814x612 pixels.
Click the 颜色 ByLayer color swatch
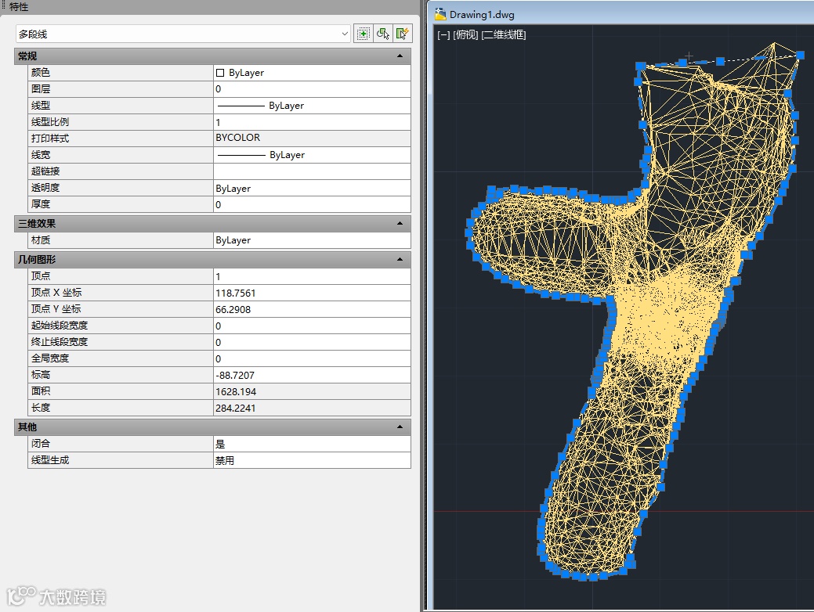pyautogui.click(x=220, y=73)
